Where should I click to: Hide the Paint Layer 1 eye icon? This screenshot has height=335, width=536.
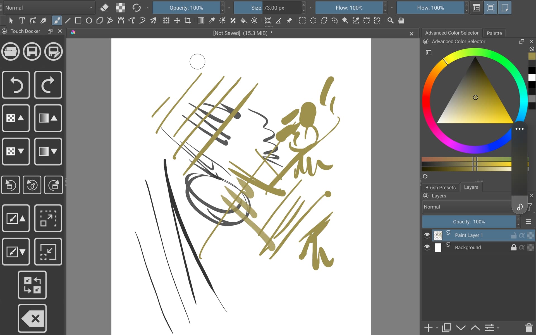(x=427, y=235)
